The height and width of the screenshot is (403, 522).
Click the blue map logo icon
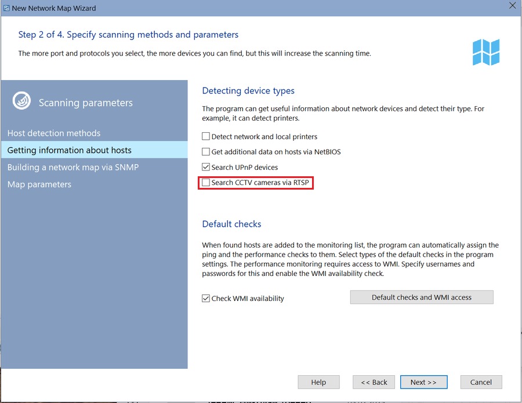click(486, 52)
